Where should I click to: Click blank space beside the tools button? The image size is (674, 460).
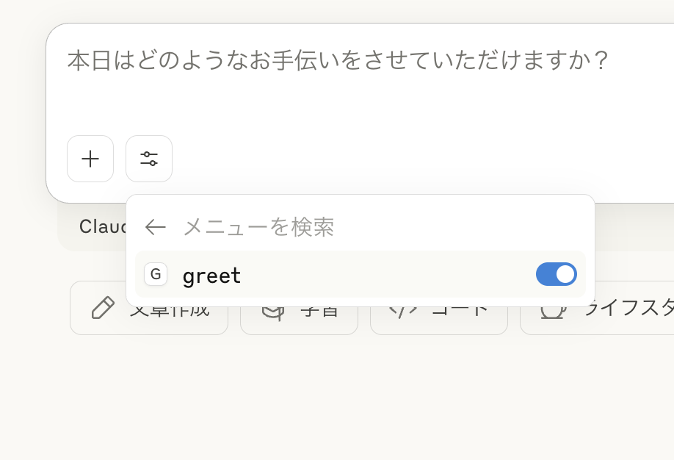(x=387, y=159)
